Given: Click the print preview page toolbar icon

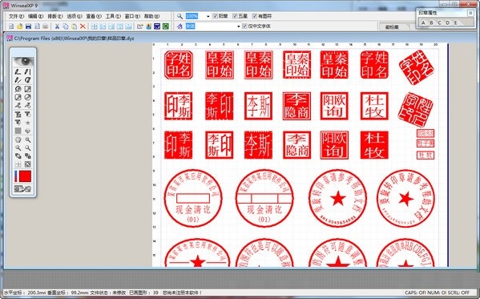Looking at the screenshot, I should pyautogui.click(x=37, y=26).
